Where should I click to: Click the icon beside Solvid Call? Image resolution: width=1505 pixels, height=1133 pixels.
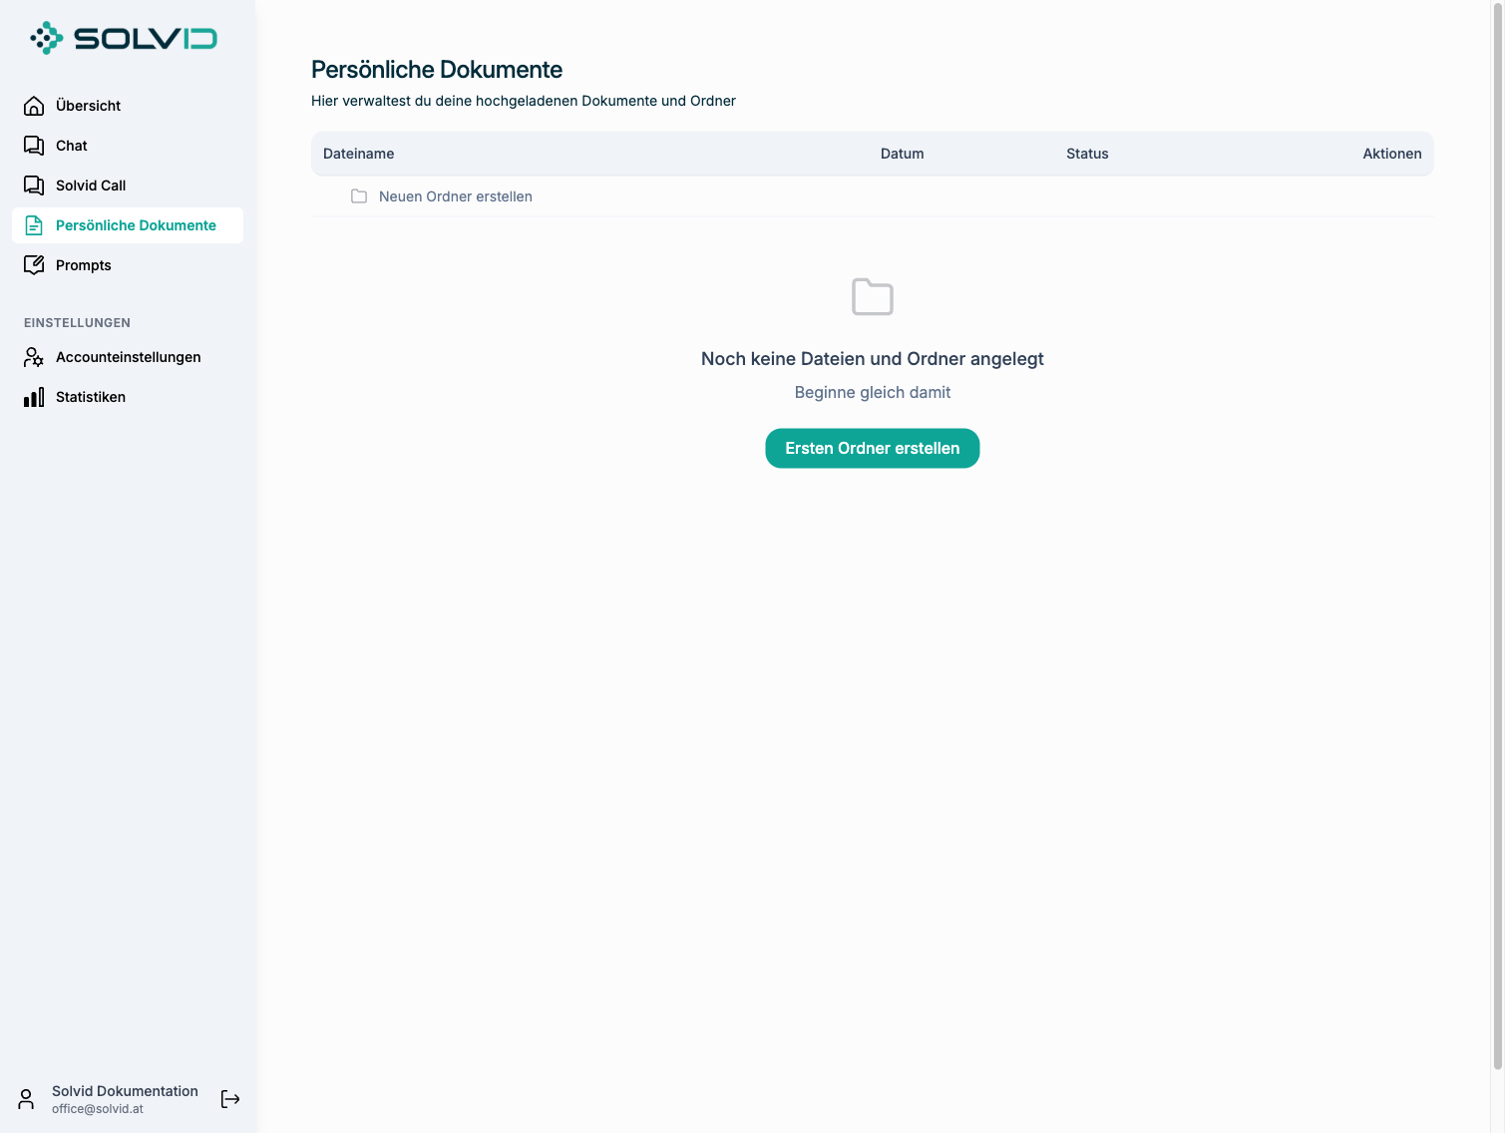[x=34, y=186]
